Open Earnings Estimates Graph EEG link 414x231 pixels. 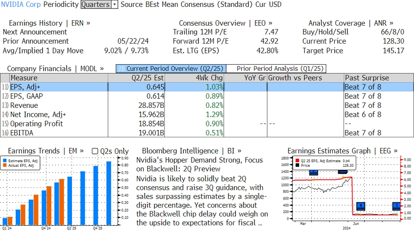click(x=342, y=151)
